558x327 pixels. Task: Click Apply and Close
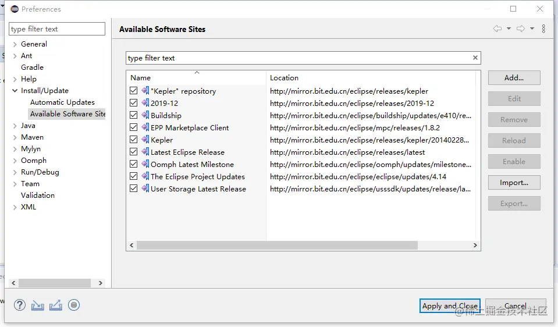click(450, 305)
